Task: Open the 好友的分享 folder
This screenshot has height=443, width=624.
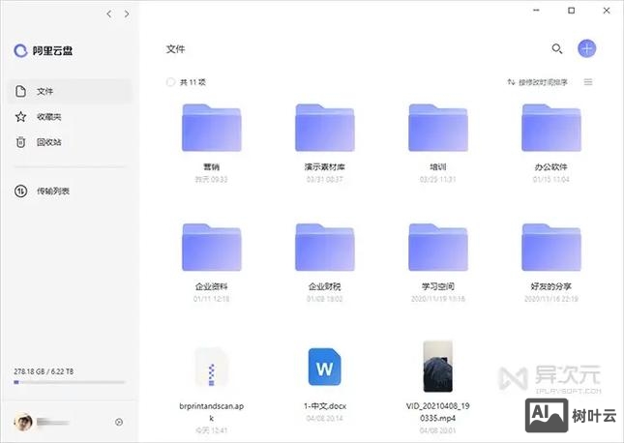Action: pos(551,248)
